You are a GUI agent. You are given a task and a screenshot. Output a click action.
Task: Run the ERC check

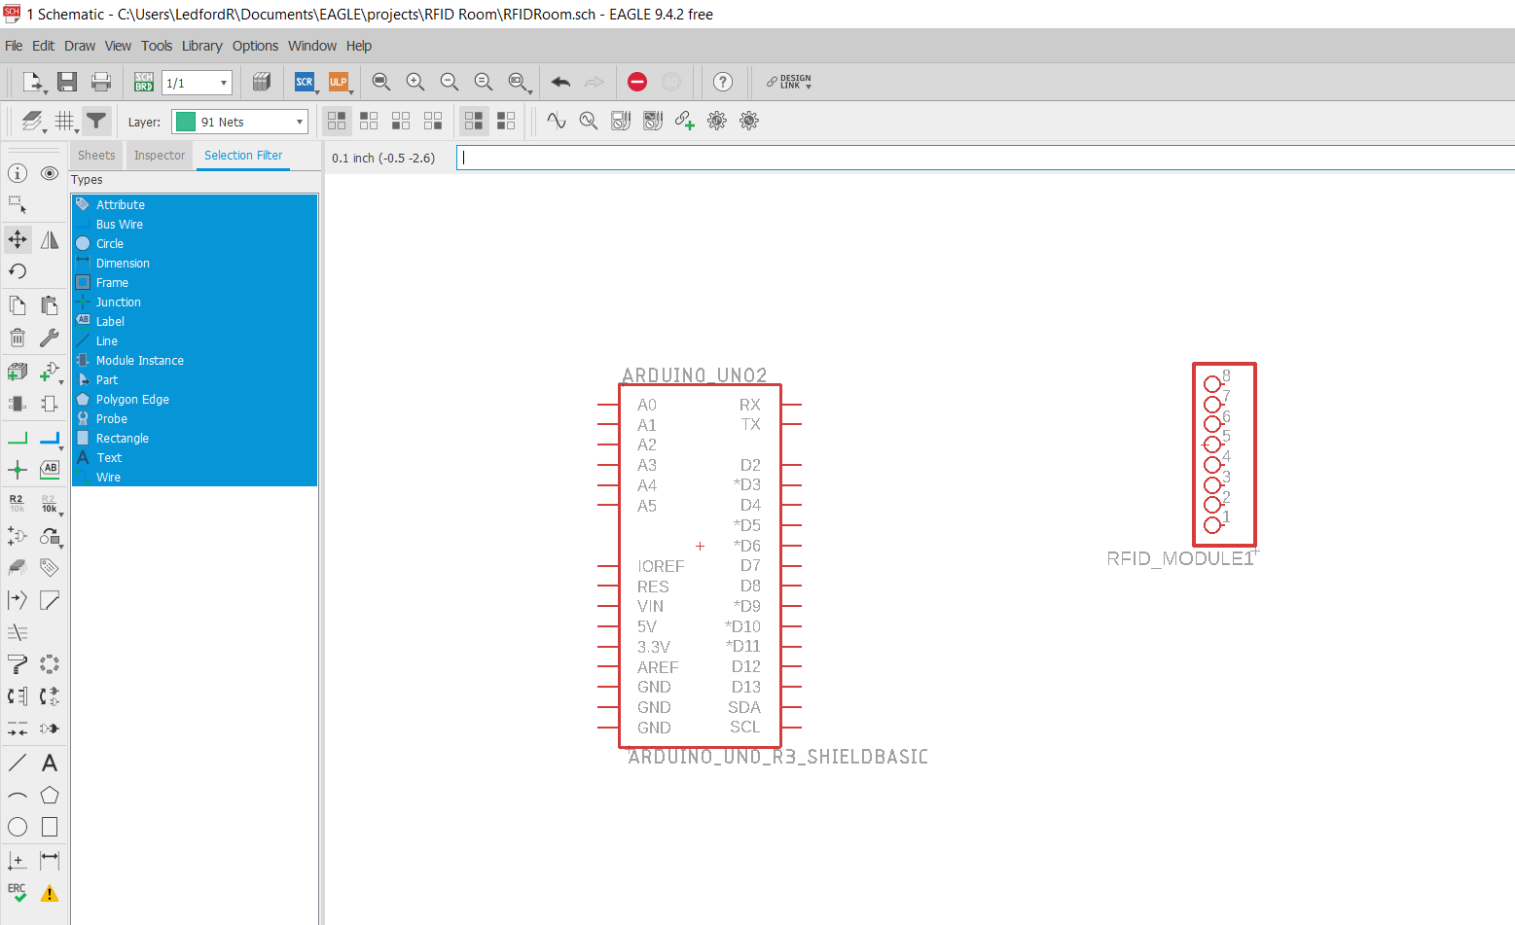18,893
